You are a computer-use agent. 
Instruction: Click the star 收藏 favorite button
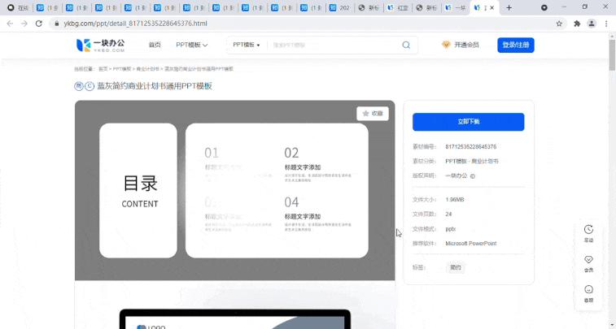[373, 114]
